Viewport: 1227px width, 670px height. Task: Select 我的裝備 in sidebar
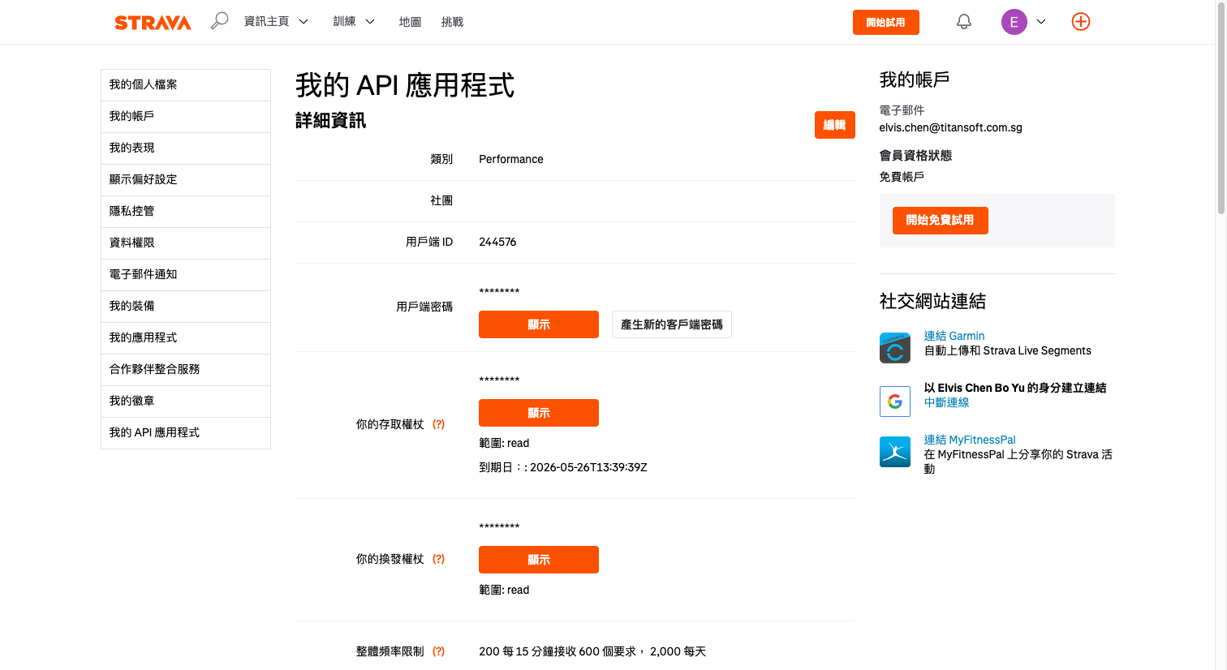tap(186, 307)
